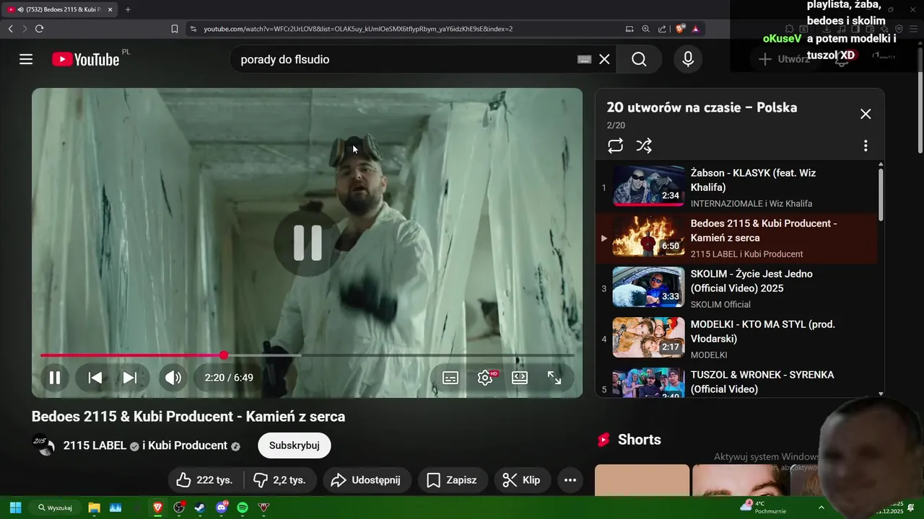Open Steam from the taskbar

pyautogui.click(x=200, y=507)
